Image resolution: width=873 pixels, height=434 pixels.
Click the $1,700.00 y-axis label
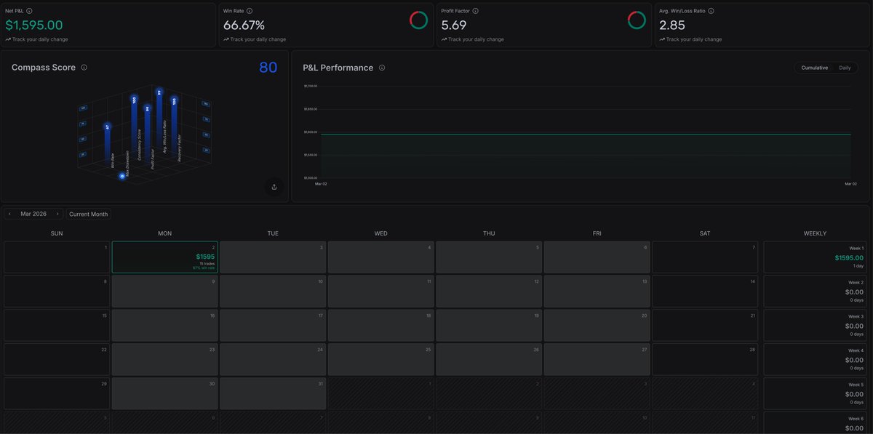[310, 86]
